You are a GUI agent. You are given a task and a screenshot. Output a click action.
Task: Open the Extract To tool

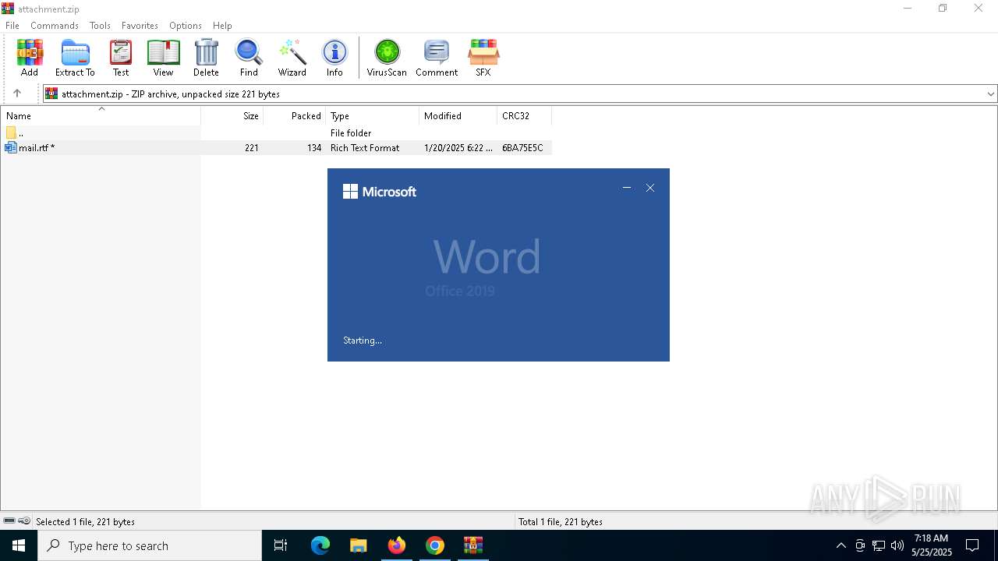pyautogui.click(x=75, y=58)
